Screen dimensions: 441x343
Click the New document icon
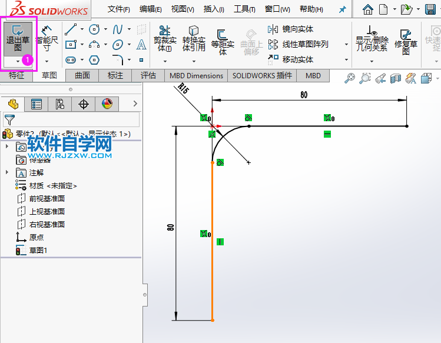[383, 9]
